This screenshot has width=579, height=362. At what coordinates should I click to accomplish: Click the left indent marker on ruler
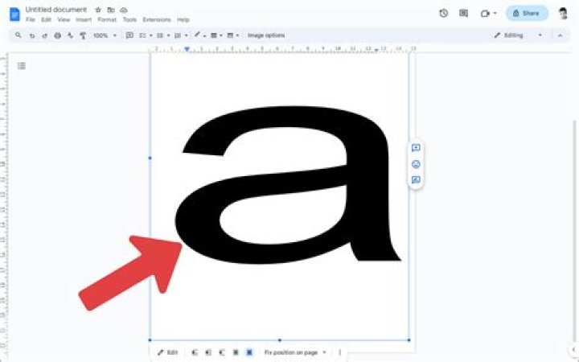(187, 49)
